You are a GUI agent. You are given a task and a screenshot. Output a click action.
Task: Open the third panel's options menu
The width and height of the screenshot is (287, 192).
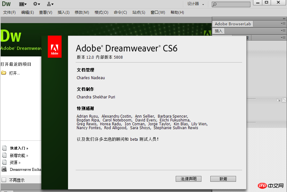283,38
